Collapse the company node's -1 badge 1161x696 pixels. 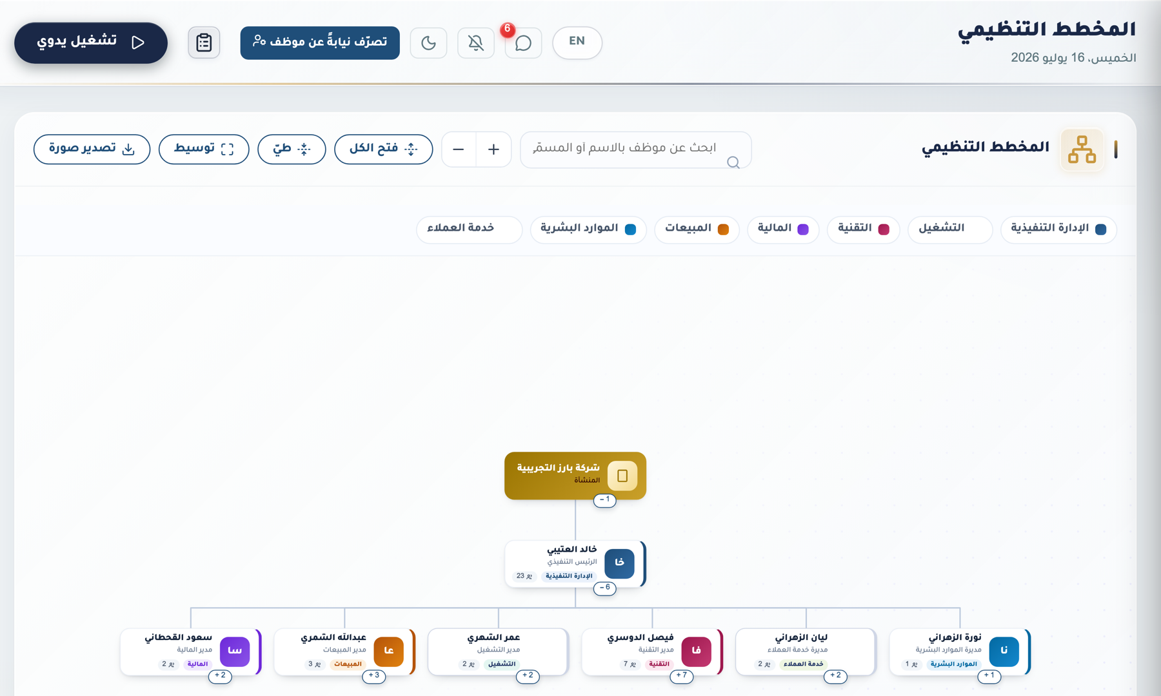pos(604,500)
